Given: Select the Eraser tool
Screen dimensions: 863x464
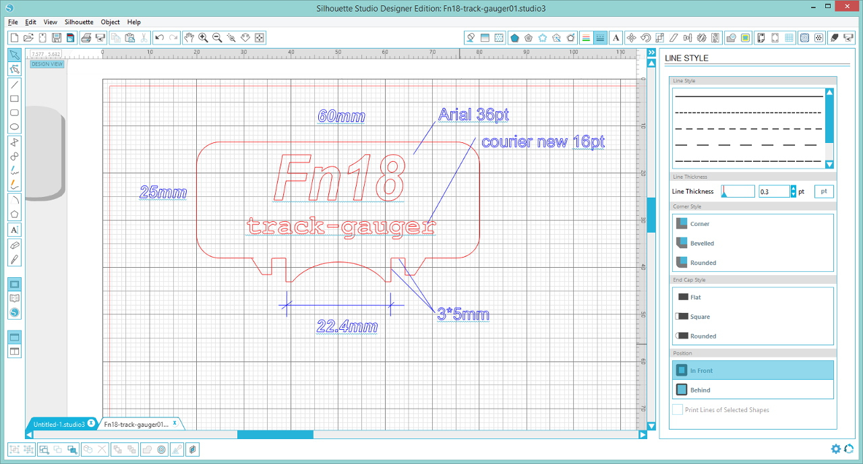Looking at the screenshot, I should (14, 245).
